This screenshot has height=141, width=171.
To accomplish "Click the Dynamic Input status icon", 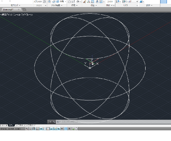I will [x=59, y=129].
